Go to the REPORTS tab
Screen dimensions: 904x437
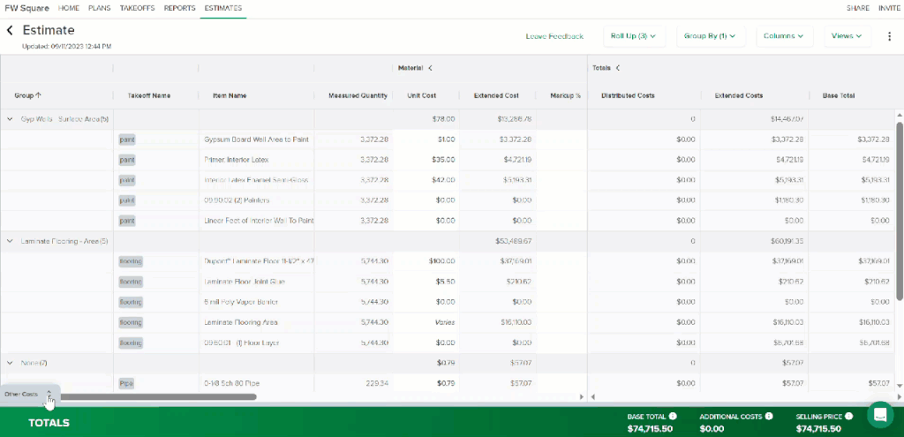tap(179, 7)
